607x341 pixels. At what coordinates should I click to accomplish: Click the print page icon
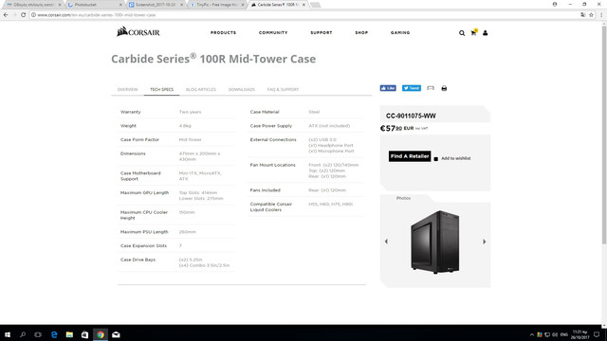point(444,88)
